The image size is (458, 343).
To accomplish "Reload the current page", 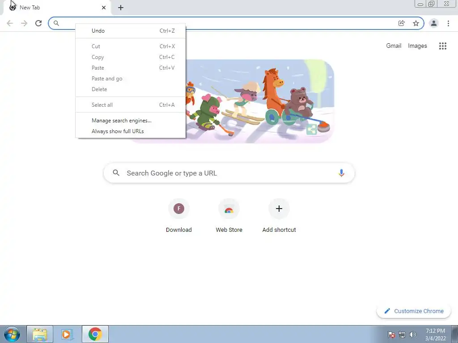I will coord(38,23).
